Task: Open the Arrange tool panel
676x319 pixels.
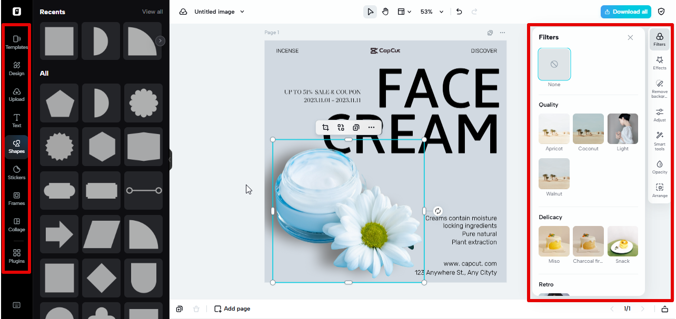Action: tap(660, 191)
